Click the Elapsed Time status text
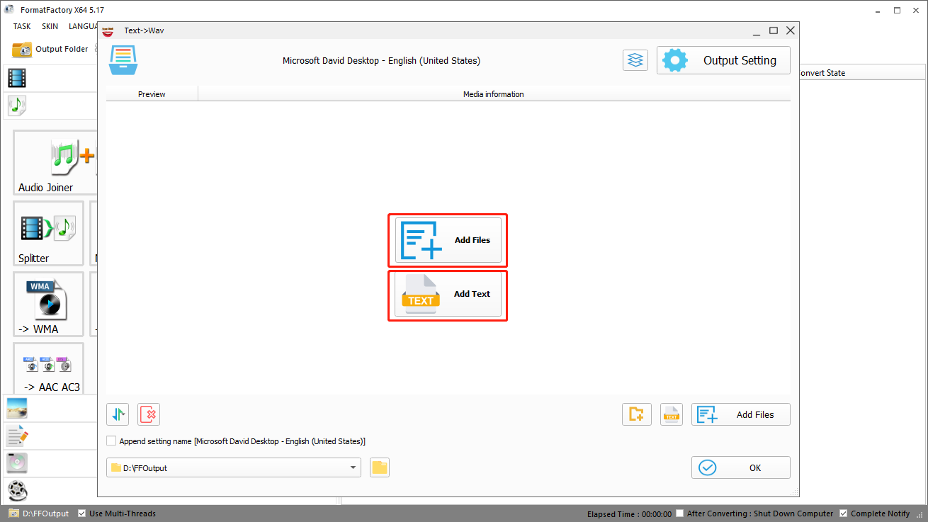Image resolution: width=928 pixels, height=522 pixels. tap(629, 514)
